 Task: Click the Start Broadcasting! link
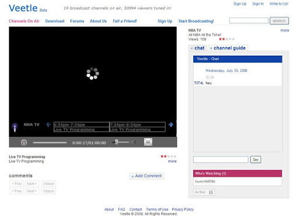pyautogui.click(x=196, y=21)
